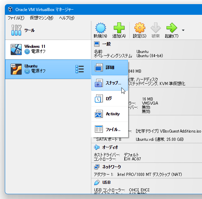Click the OHCI, EHCI USB controller value
The height and width of the screenshot is (199, 202).
(x=139, y=190)
